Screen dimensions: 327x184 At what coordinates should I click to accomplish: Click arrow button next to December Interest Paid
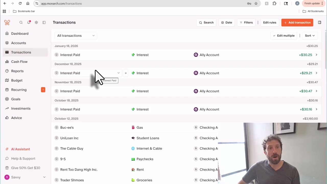click(x=125, y=73)
